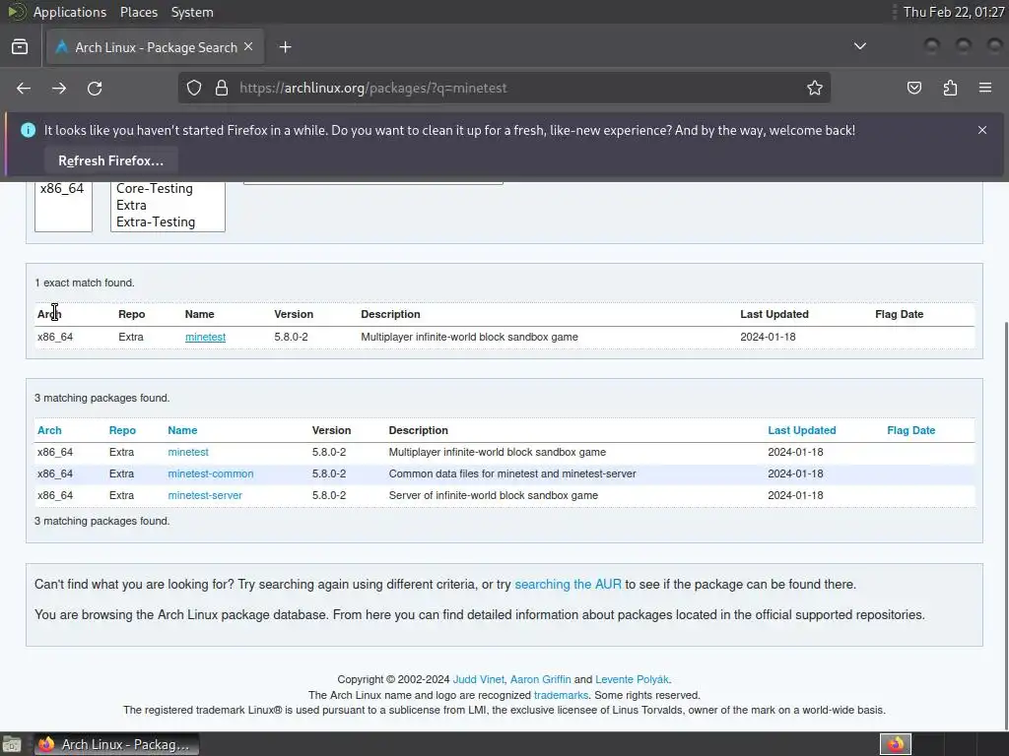Image resolution: width=1009 pixels, height=756 pixels.
Task: Click '1 exact match found.' text
Action: tap(85, 283)
